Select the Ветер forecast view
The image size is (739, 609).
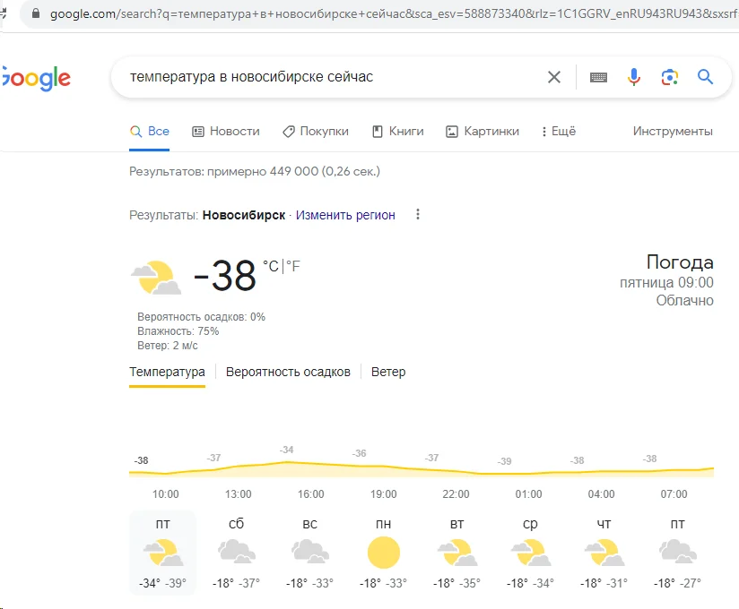click(x=388, y=371)
